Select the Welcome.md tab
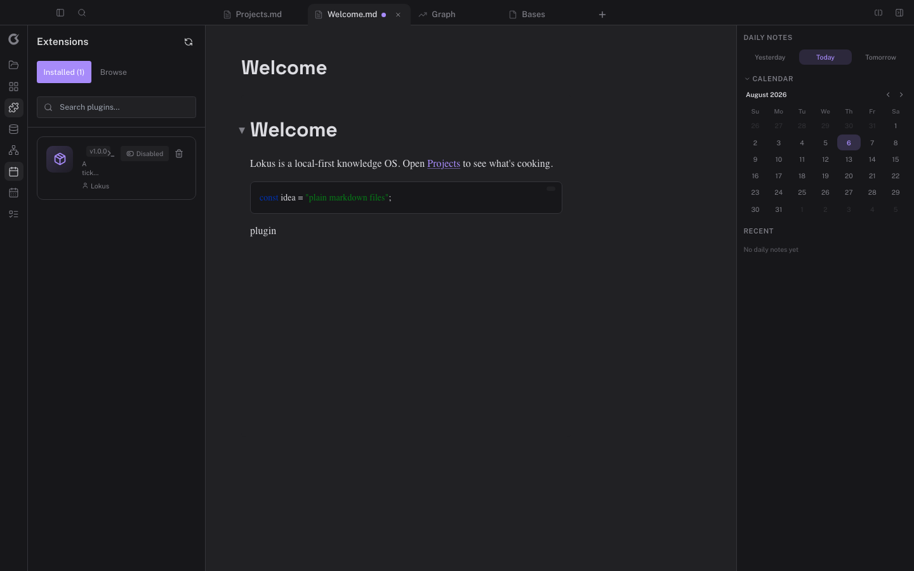The height and width of the screenshot is (571, 914). tap(352, 14)
